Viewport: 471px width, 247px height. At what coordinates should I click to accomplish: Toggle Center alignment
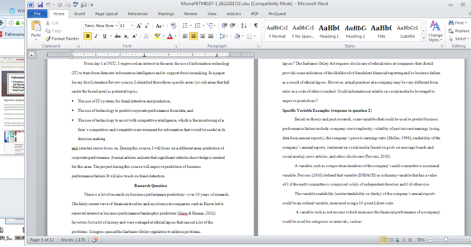coord(194,36)
